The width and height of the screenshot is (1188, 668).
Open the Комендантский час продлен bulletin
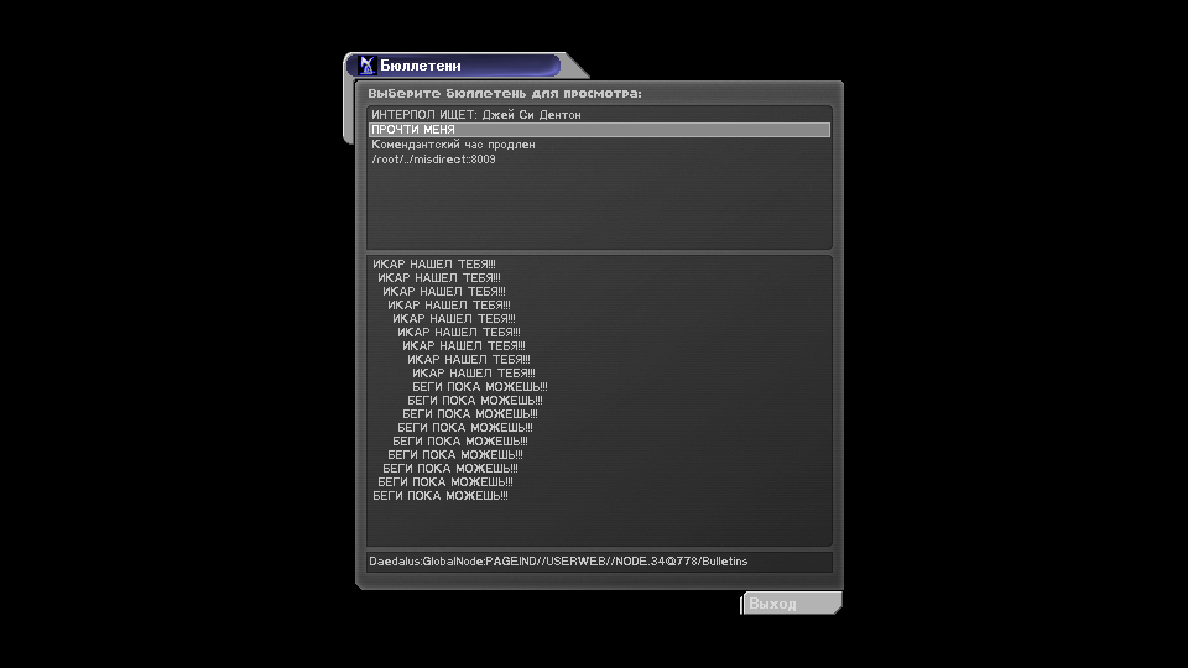pos(453,145)
